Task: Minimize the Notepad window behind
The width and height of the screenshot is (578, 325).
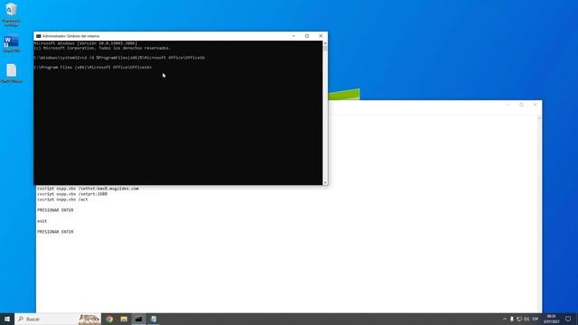Action: tap(508, 105)
